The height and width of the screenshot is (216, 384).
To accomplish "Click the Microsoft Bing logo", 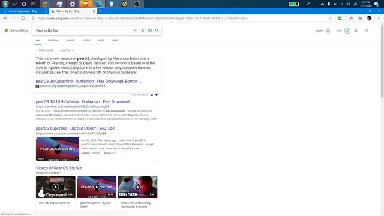I will point(16,31).
